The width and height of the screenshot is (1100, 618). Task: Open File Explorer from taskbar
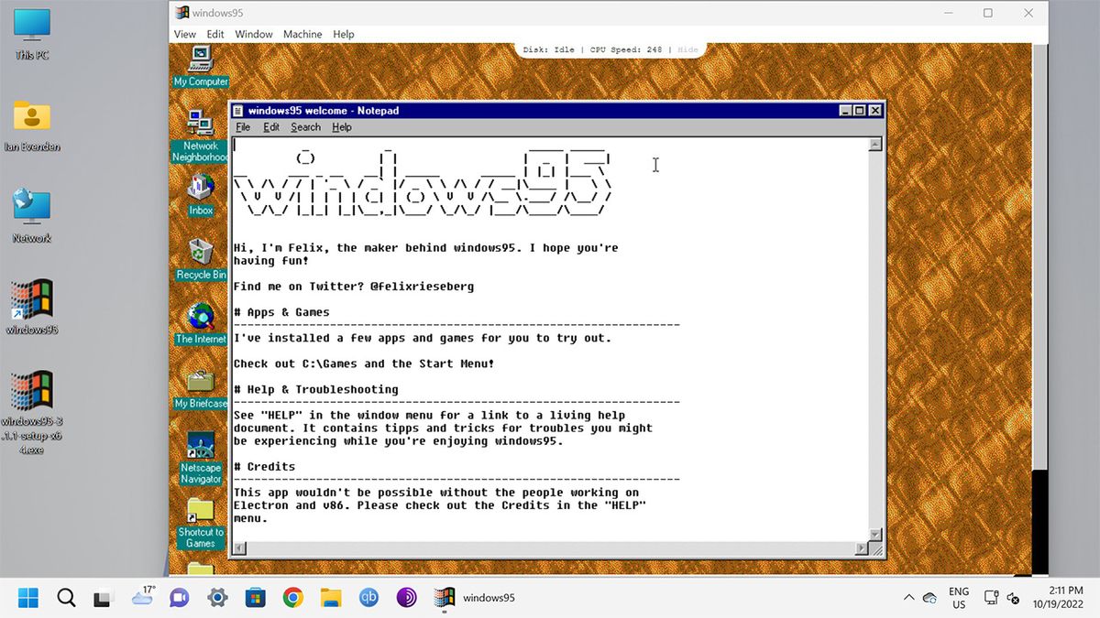pos(331,598)
